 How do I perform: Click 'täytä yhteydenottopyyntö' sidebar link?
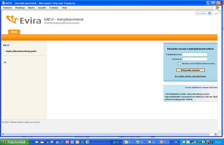(21, 51)
